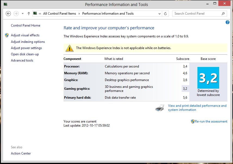Open the recent locations dropdown arrow
Viewport: 233px width, 164px height.
click(x=23, y=14)
